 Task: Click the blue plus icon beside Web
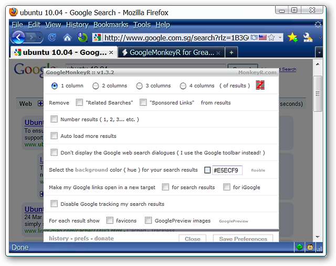[x=40, y=104]
